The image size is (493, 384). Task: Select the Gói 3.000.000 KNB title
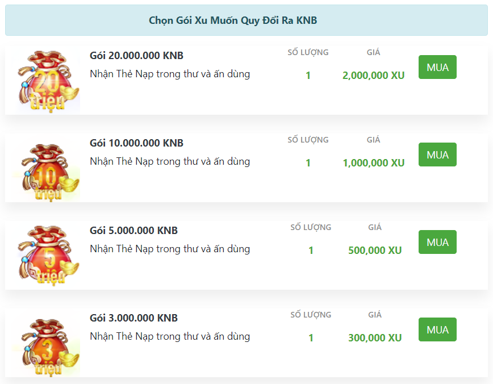133,318
